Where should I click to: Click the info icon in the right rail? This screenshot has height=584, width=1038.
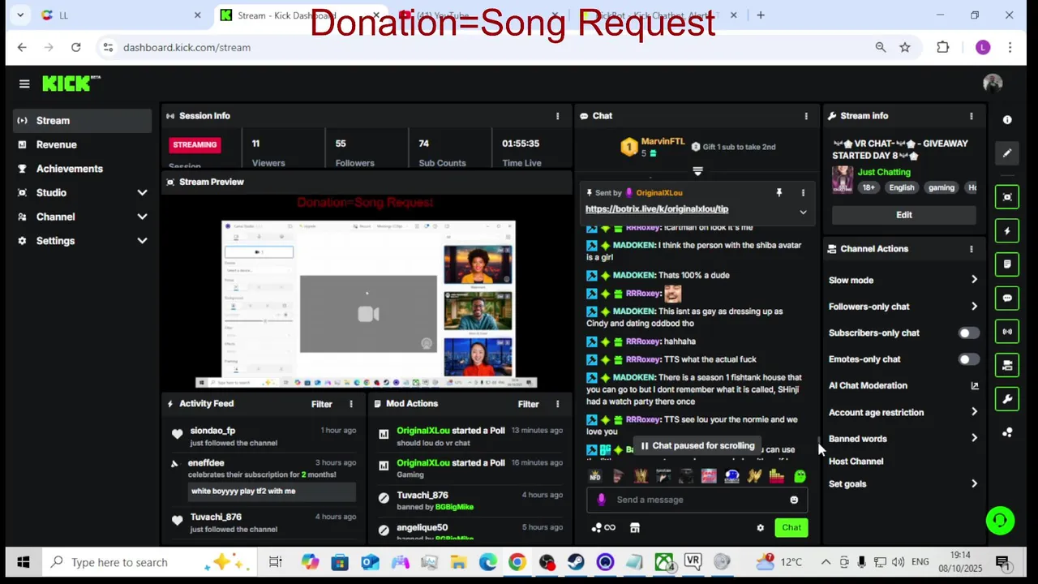click(x=1007, y=120)
